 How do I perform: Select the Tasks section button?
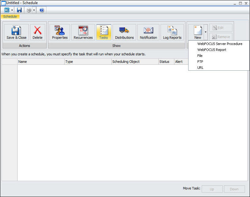coord(104,32)
